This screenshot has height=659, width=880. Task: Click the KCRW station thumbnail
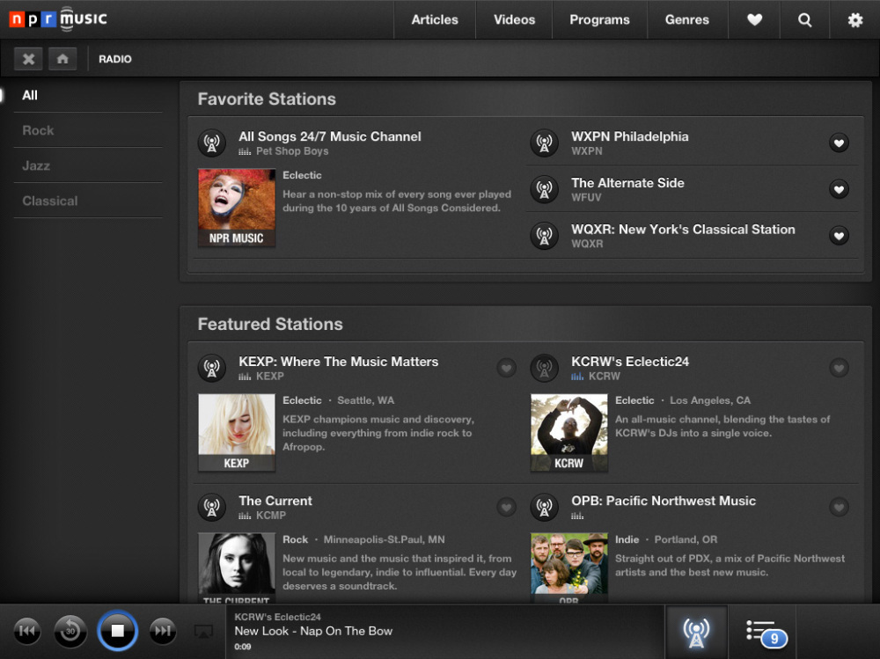(568, 432)
